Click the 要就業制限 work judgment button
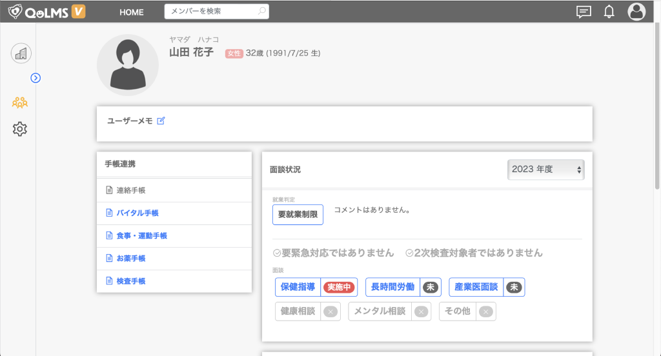The image size is (661, 356). pyautogui.click(x=298, y=214)
